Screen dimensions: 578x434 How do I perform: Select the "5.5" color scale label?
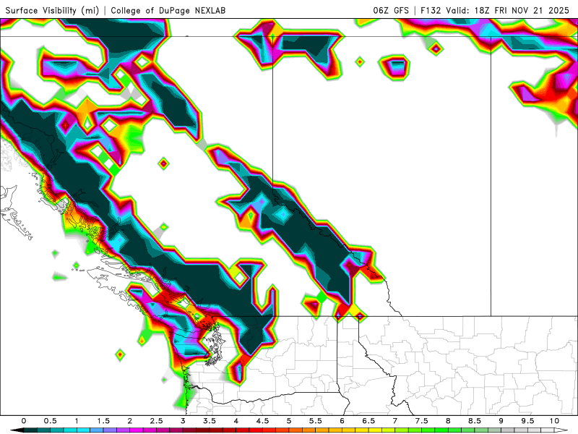pos(316,421)
